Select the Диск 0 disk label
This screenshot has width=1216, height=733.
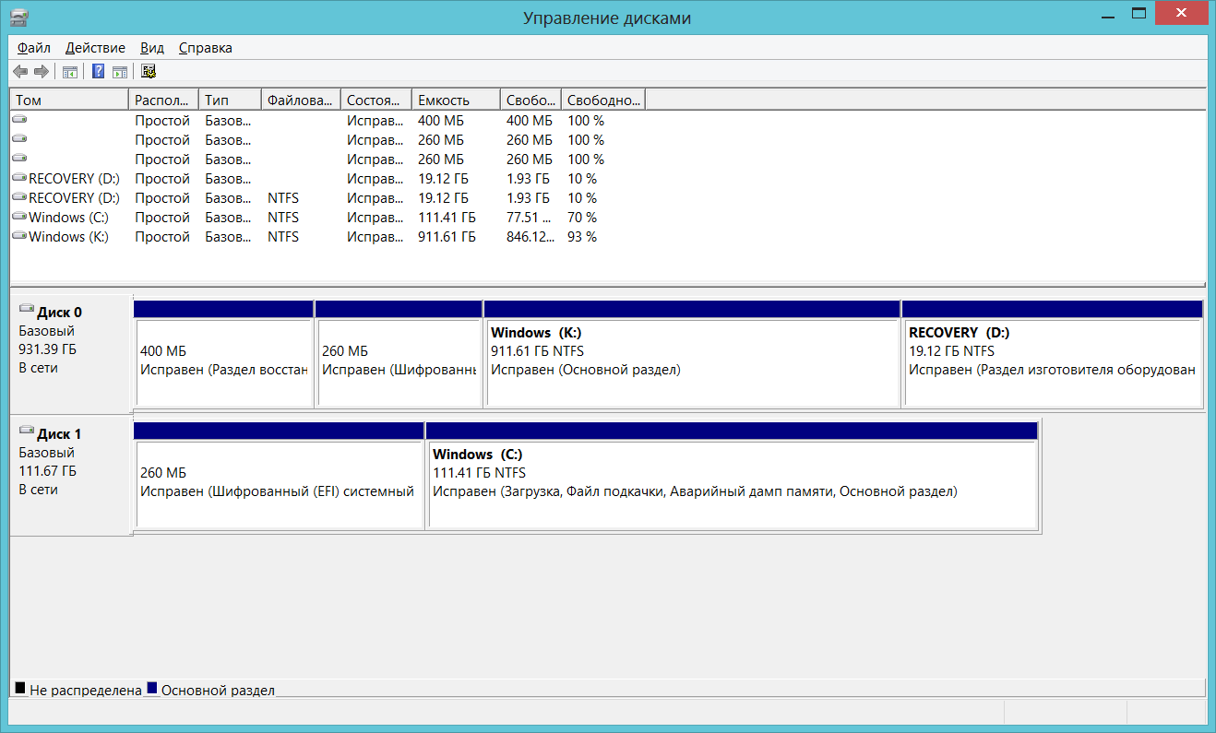[x=59, y=313]
